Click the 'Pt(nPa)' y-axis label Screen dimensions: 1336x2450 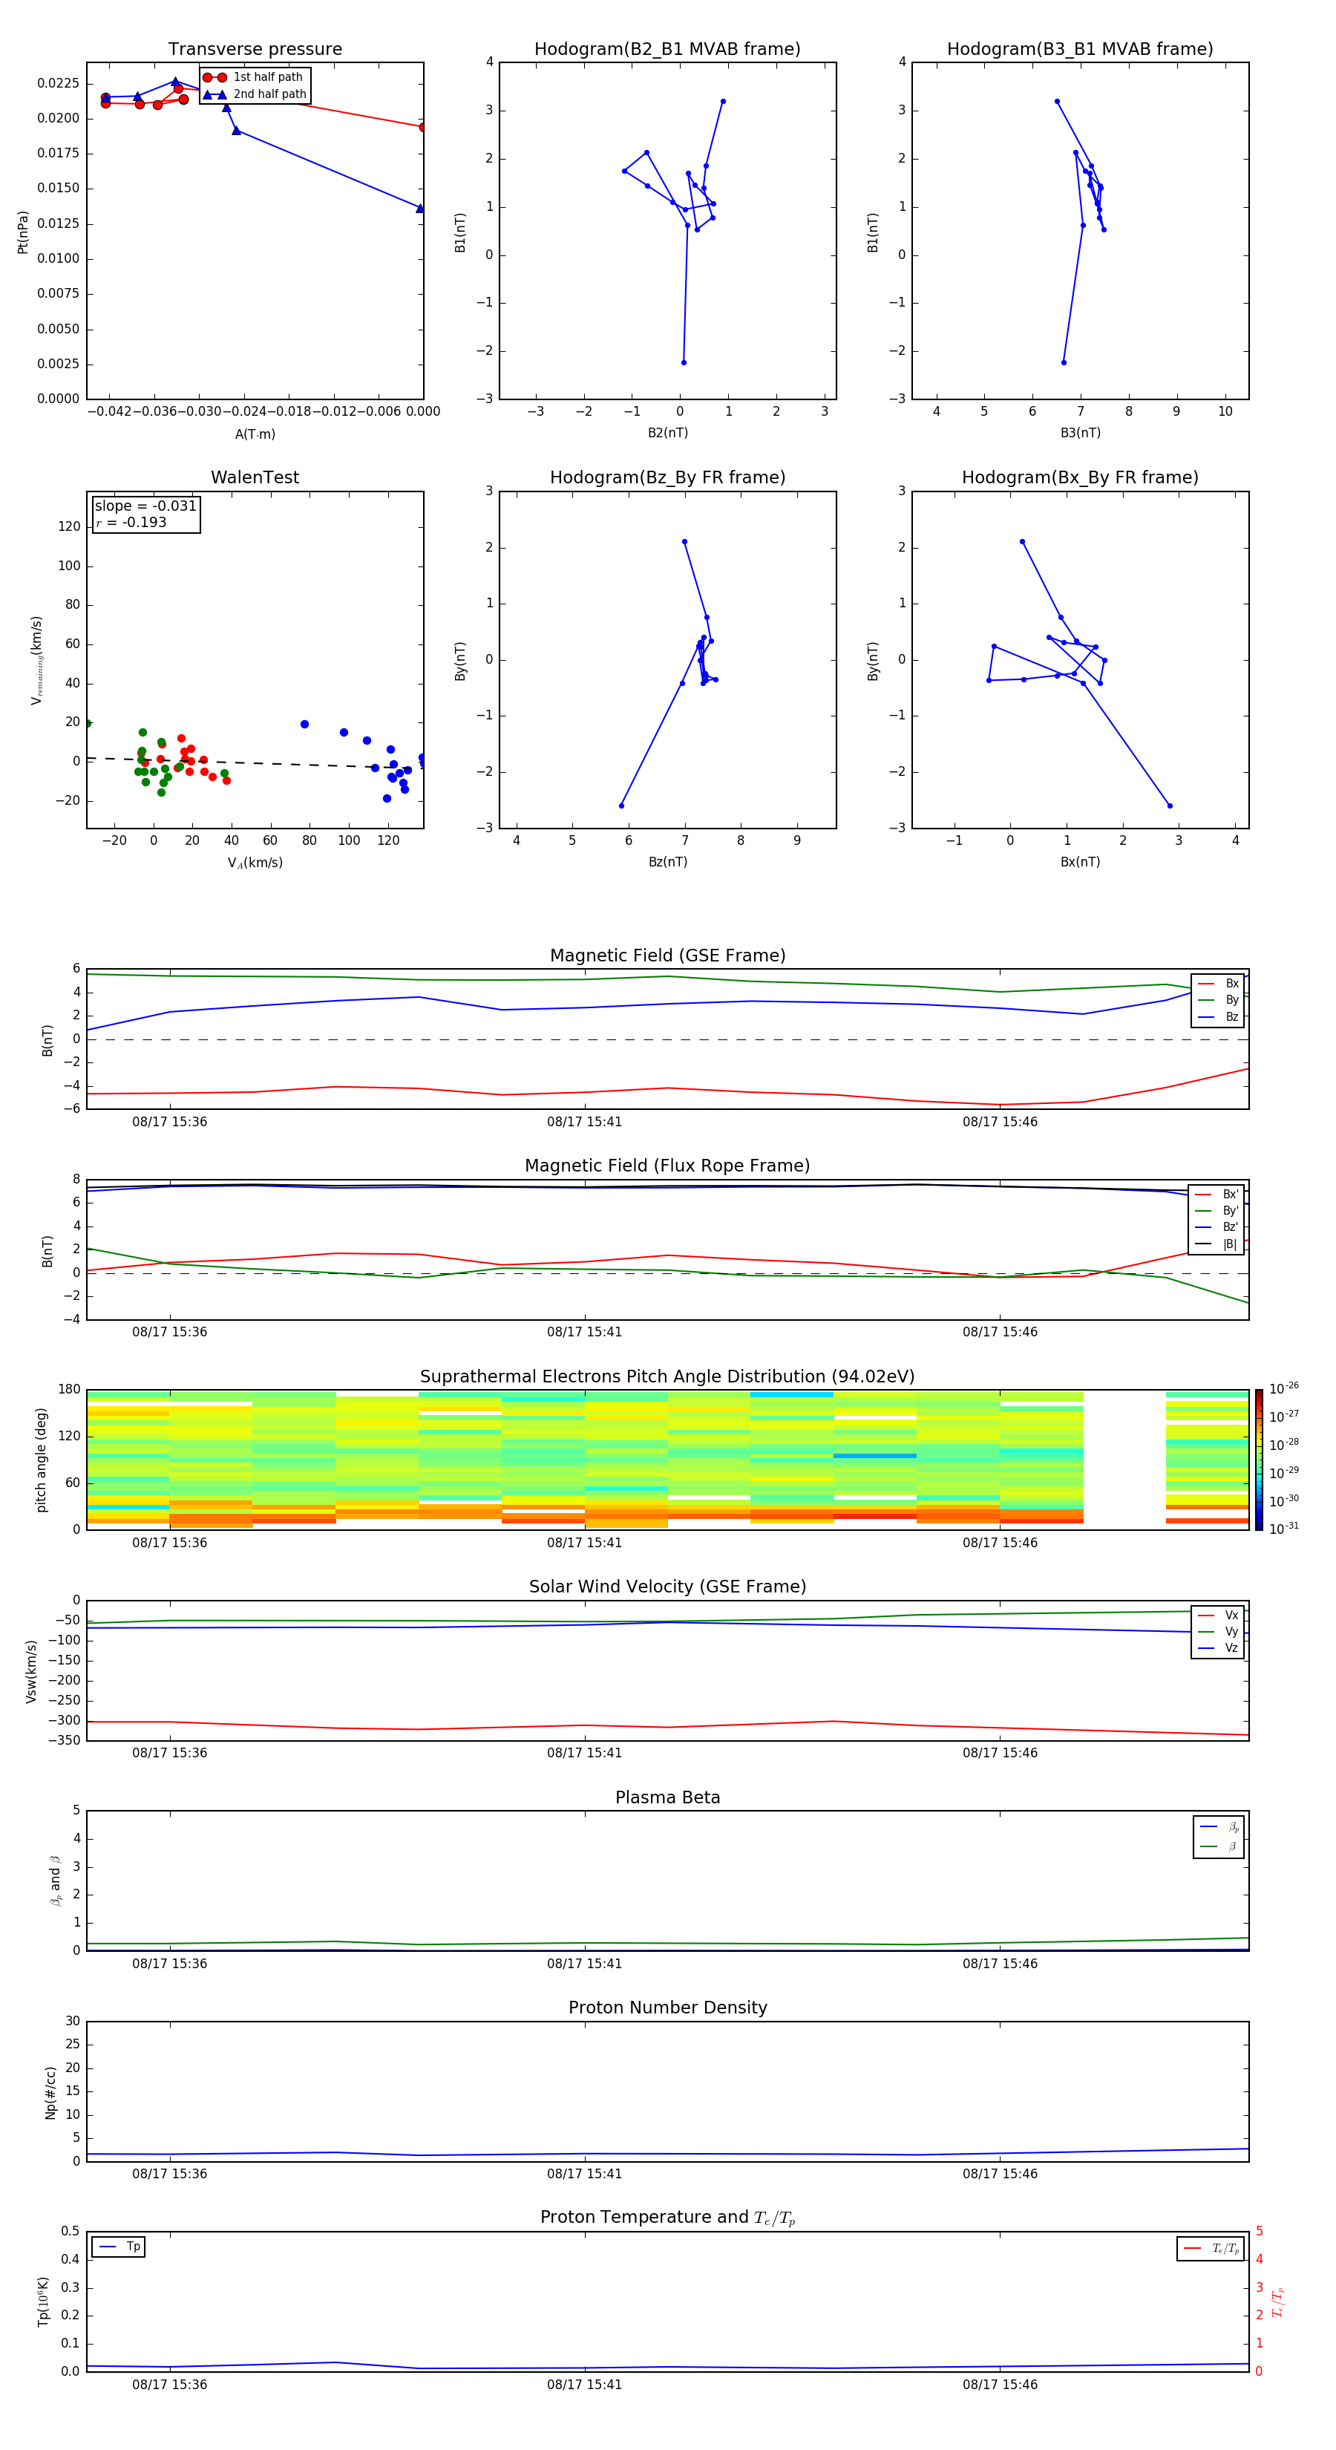coord(23,232)
